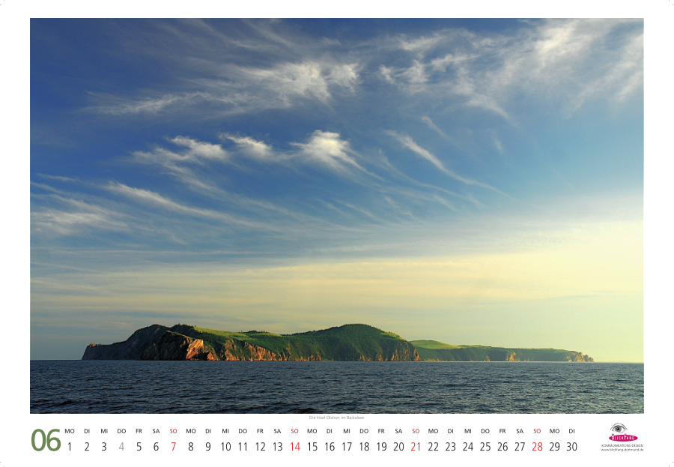Select day 20 in the calendar
The image size is (674, 467).
point(398,447)
